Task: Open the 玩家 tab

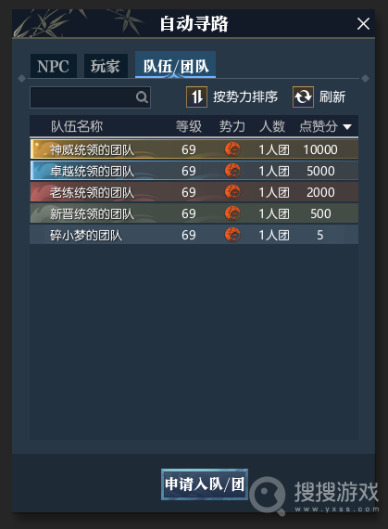Action: point(106,66)
